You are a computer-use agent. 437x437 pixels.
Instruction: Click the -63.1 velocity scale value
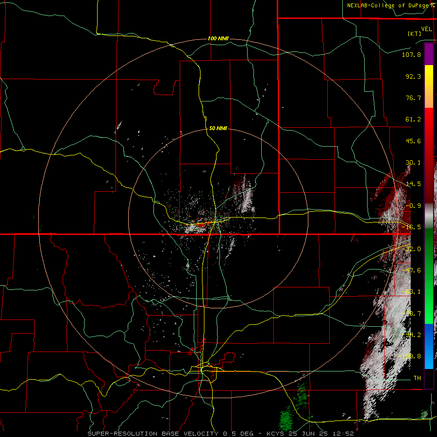411,292
